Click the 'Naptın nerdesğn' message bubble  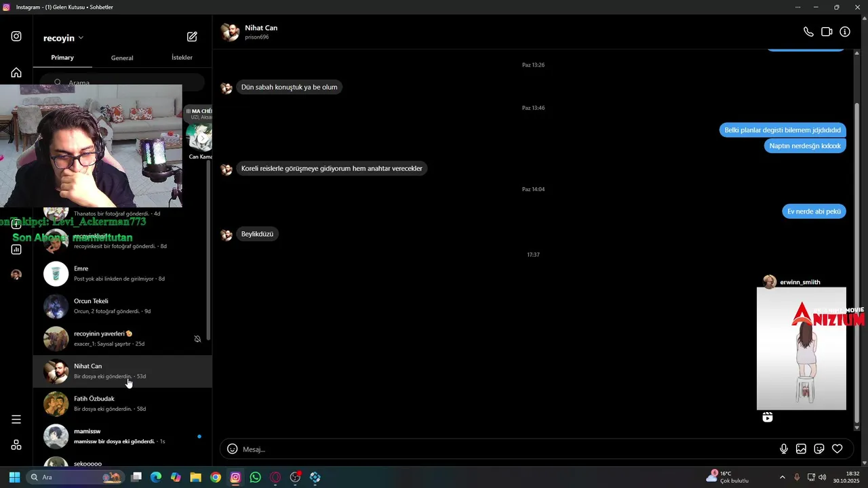(x=805, y=146)
